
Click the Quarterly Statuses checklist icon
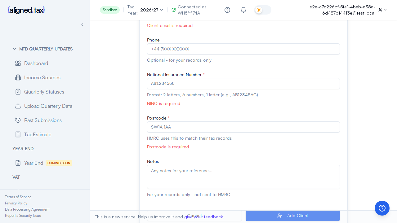point(19,92)
